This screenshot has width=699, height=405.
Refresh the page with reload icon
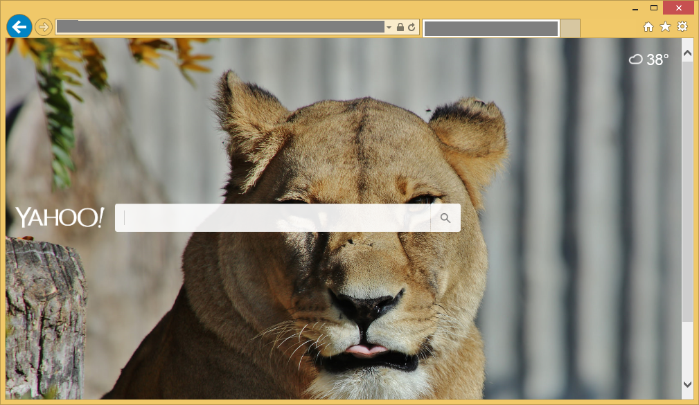(412, 27)
